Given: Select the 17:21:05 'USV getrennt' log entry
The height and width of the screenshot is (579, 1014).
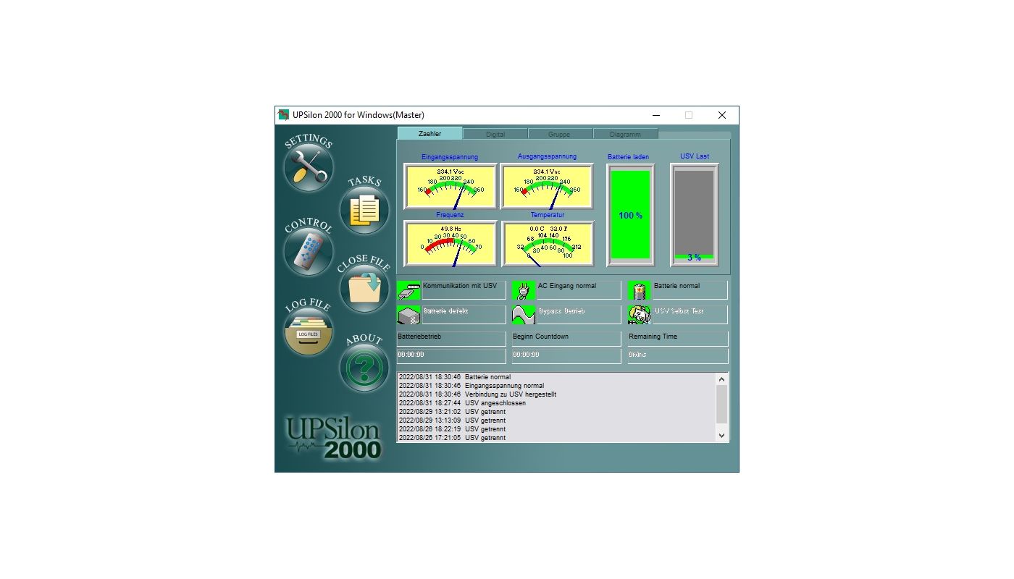Looking at the screenshot, I should pos(556,438).
